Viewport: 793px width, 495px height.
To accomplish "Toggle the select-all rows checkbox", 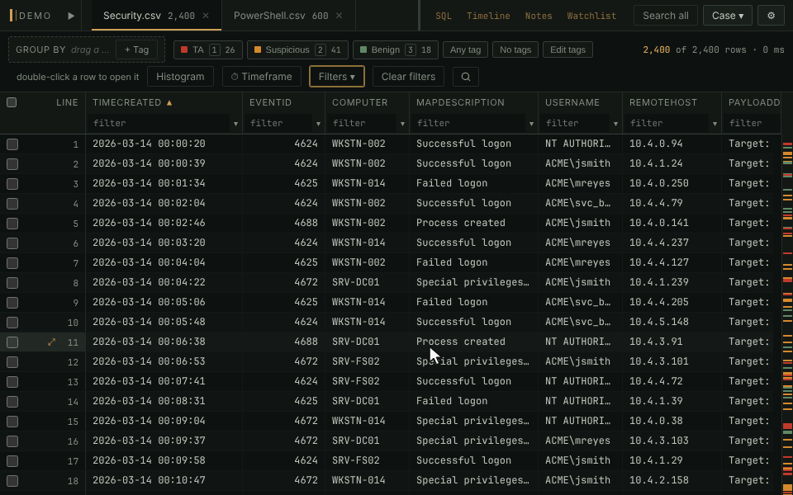I will 12,102.
